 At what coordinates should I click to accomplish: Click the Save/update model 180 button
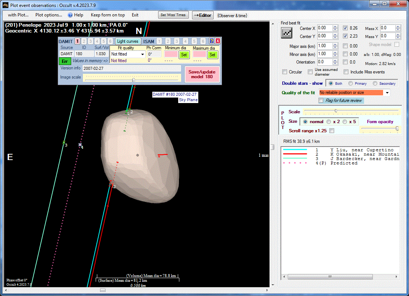point(202,74)
